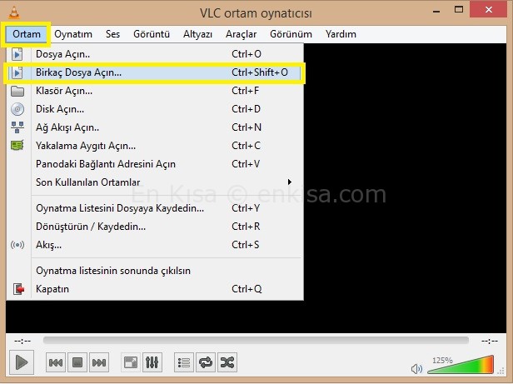Click the Play button

[x=22, y=362]
